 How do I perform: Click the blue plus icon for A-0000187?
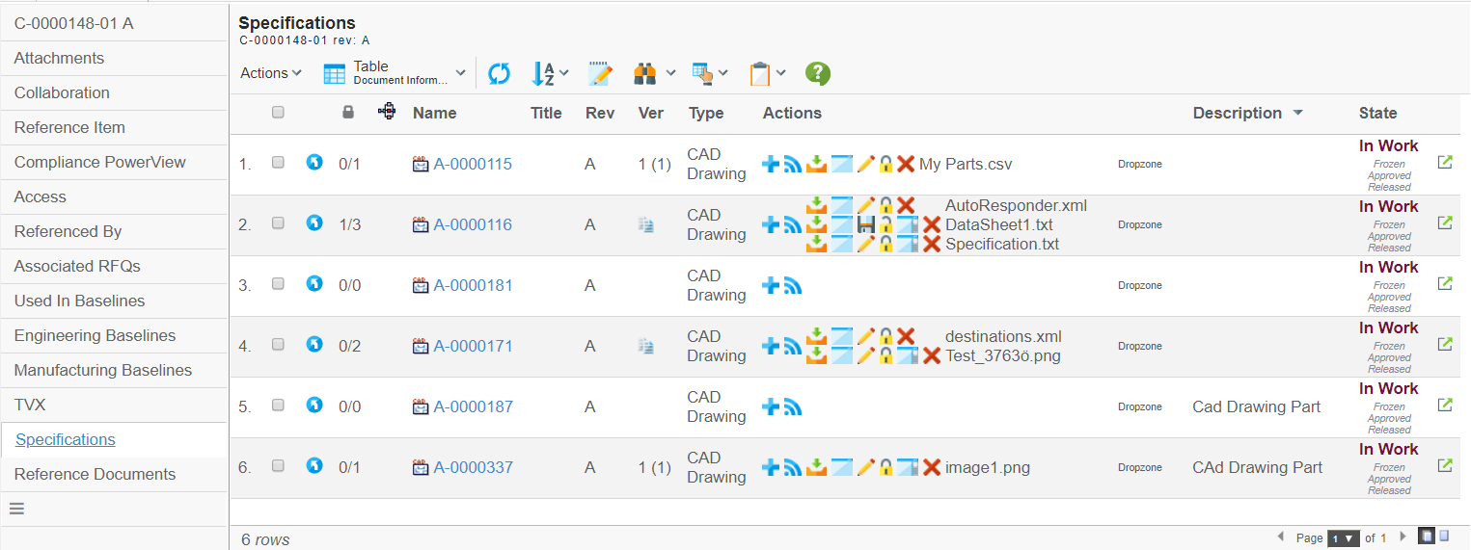(x=771, y=407)
